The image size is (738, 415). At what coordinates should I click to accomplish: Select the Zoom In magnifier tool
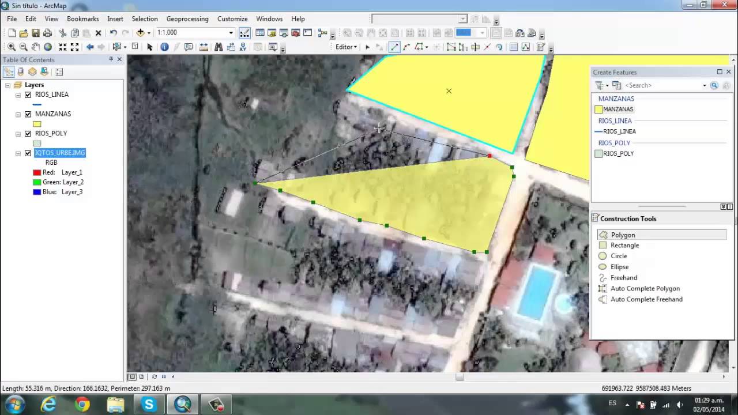click(12, 47)
